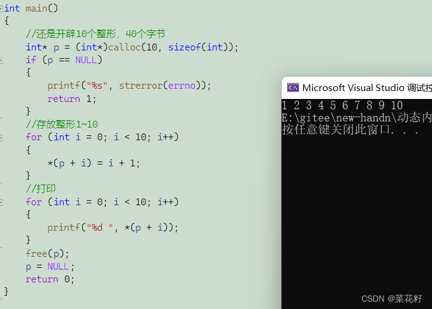This screenshot has width=432, height=309.
Task: Click the 'return 1;' statement
Action: (72, 99)
